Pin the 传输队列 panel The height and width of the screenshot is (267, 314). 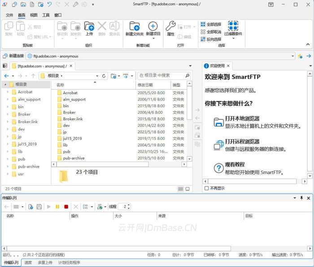(301, 198)
